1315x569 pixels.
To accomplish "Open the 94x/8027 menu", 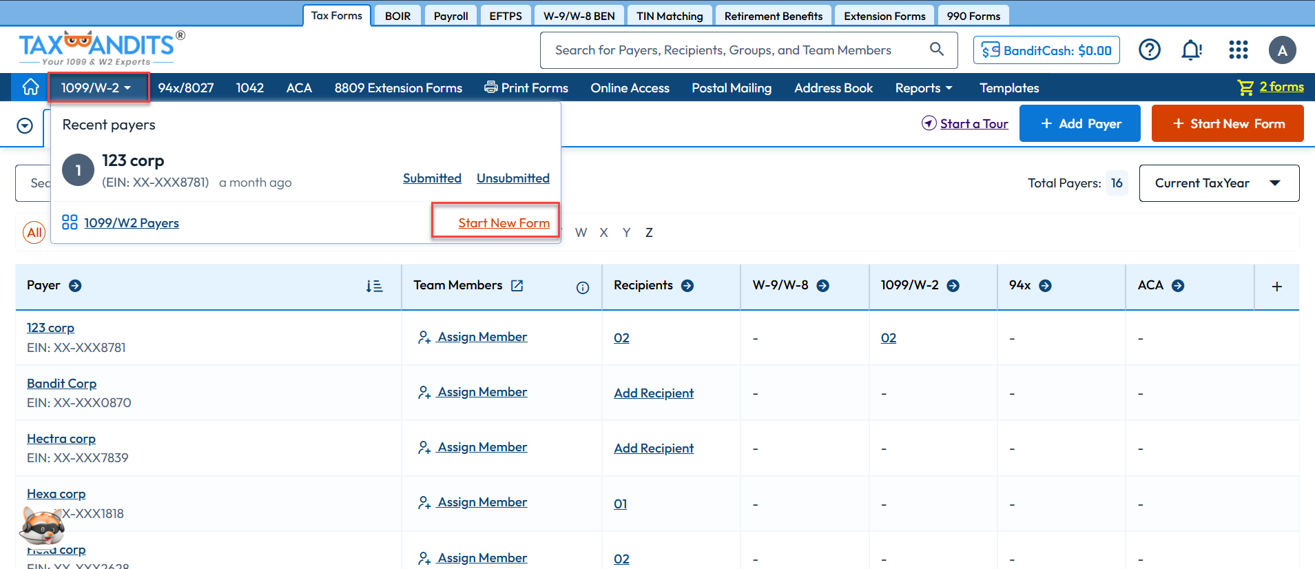I will 186,87.
